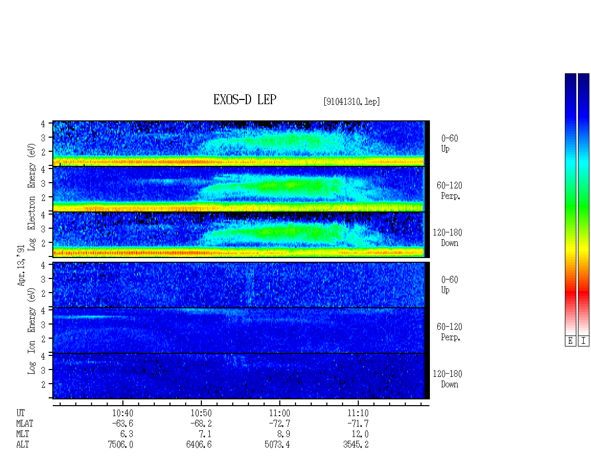Image resolution: width=591 pixels, height=458 pixels.
Task: Click the 10:40 UT time label
Action: (x=122, y=413)
